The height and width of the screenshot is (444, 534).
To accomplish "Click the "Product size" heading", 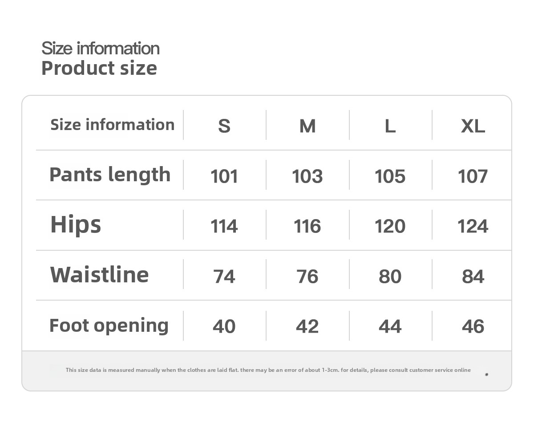I will pyautogui.click(x=99, y=68).
